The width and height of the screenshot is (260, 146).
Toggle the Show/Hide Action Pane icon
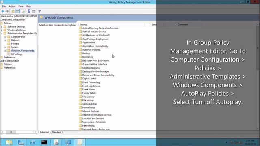click(x=34, y=11)
